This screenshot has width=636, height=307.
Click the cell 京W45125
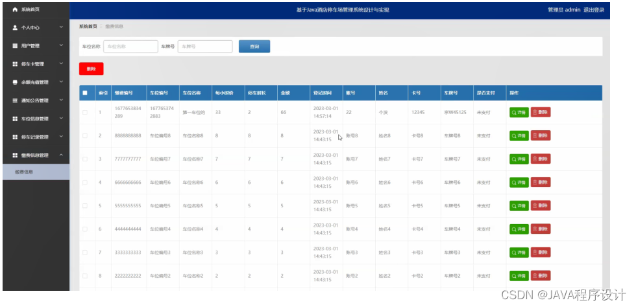click(456, 112)
